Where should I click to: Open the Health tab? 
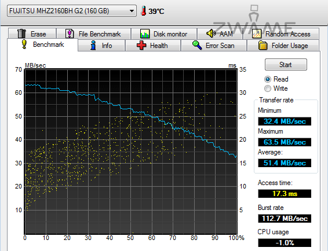click(153, 46)
